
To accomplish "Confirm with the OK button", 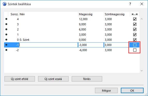I will point(132,91).
